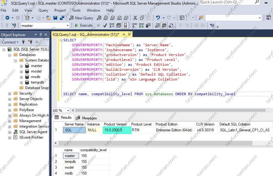Open the 100 % zoom dropdown
Viewport: 273px width, 176px height.
(68, 110)
